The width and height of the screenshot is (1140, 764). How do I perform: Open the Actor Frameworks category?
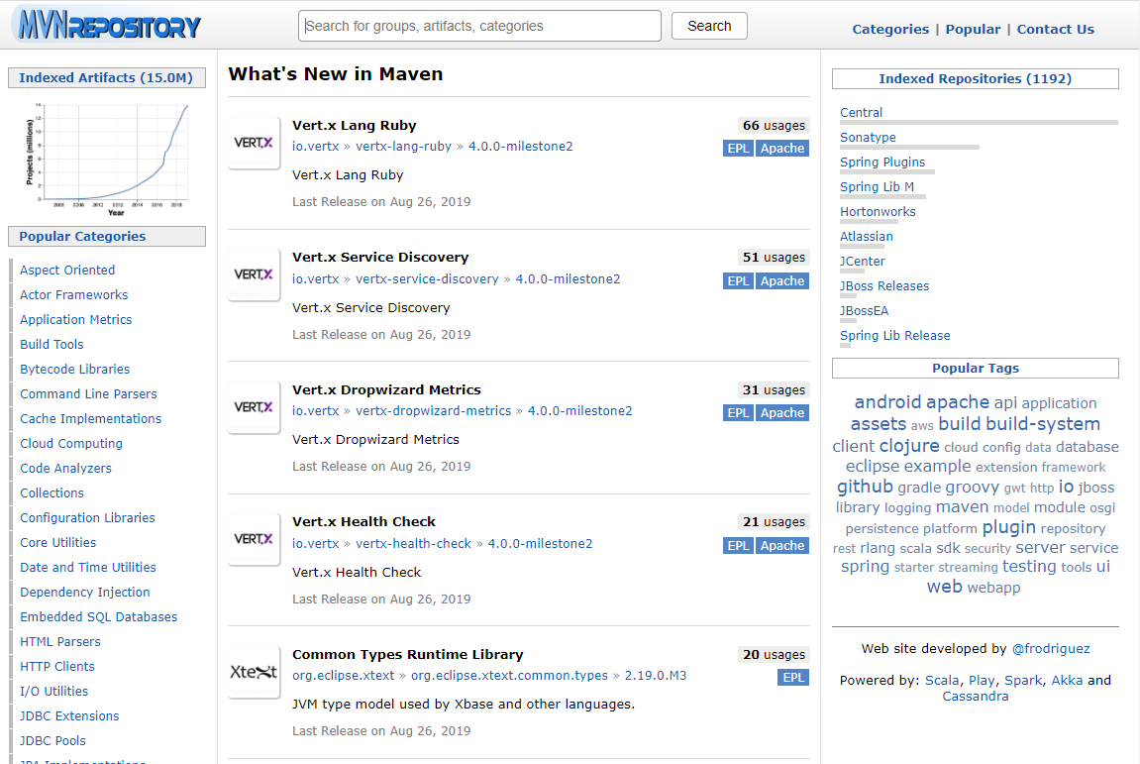[73, 294]
